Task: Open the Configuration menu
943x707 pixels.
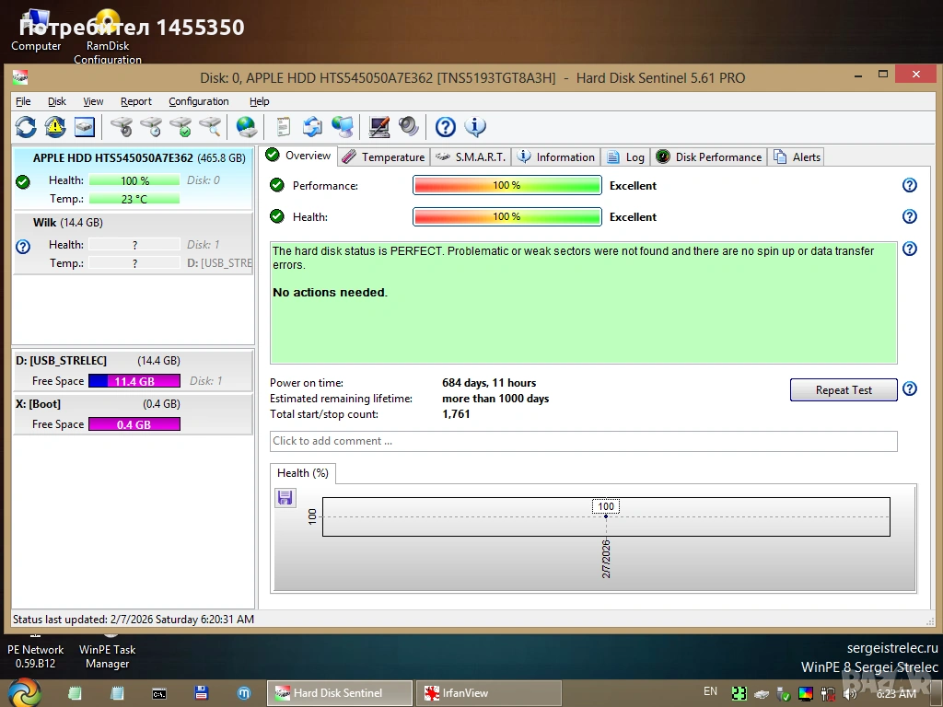Action: click(198, 101)
